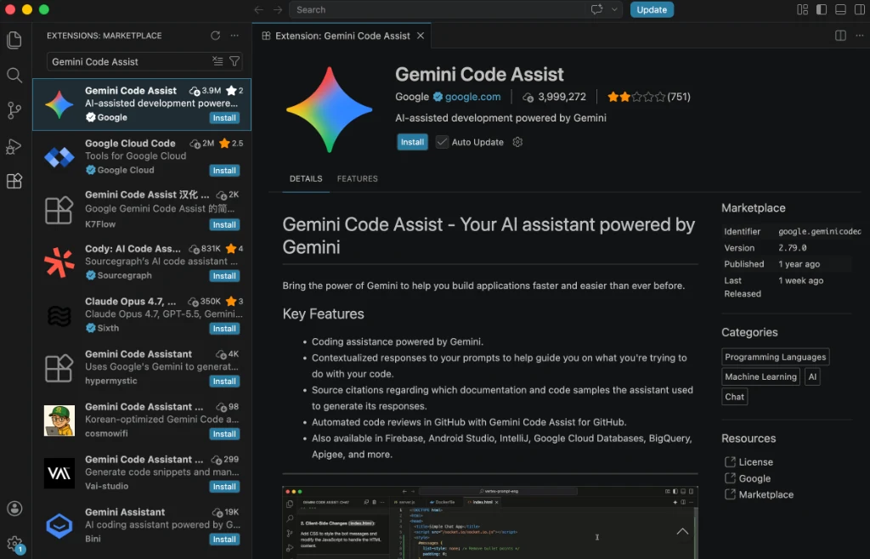Switch to the DETAILS tab

point(306,178)
